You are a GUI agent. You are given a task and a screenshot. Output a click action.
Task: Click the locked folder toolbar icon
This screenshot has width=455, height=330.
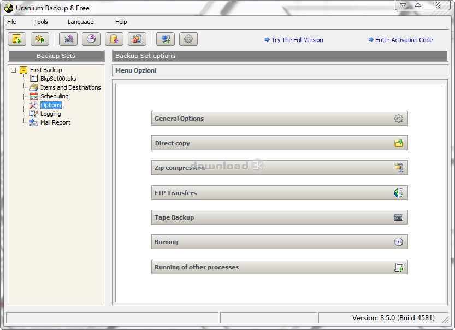pos(137,39)
